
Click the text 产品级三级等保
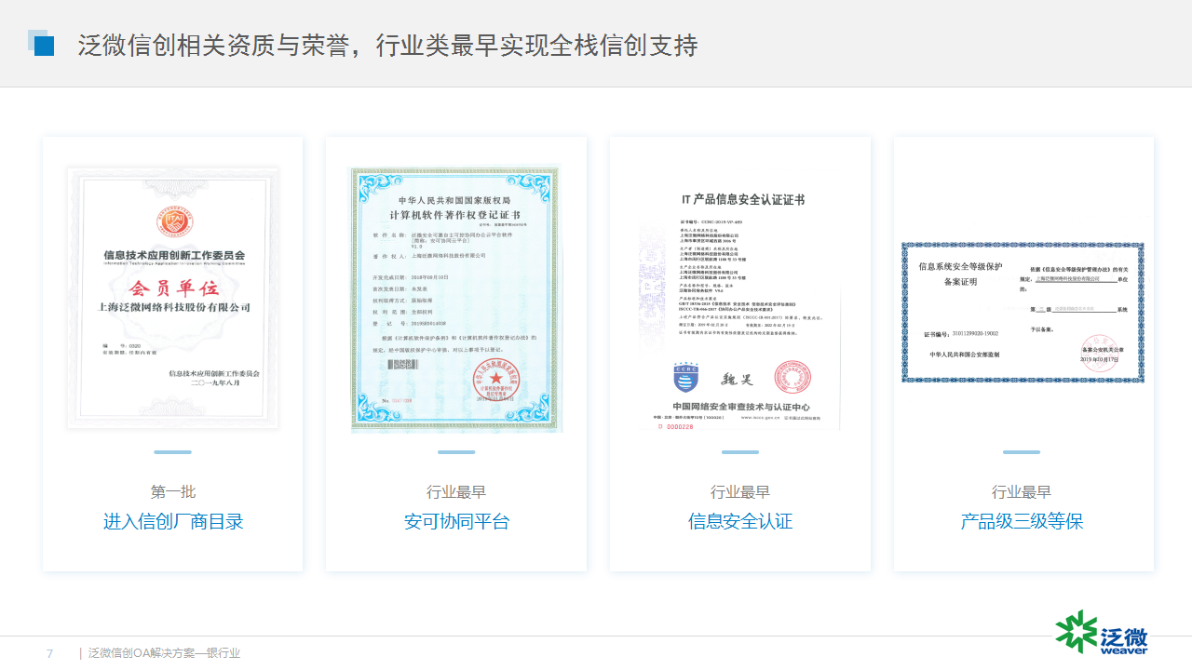(x=1022, y=521)
